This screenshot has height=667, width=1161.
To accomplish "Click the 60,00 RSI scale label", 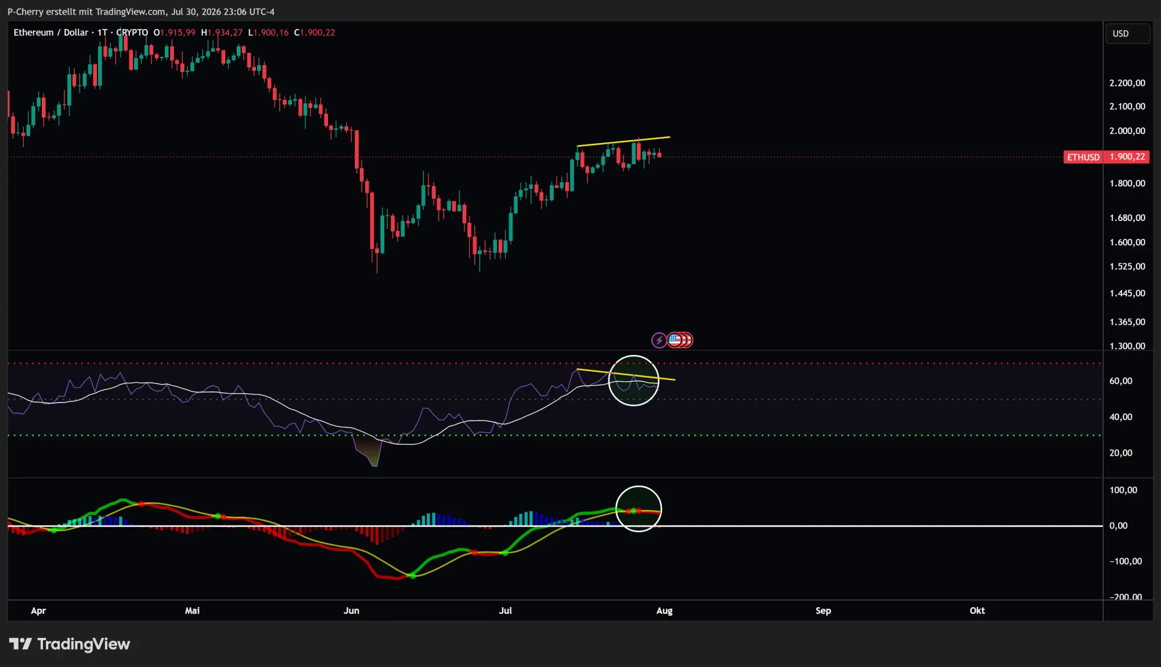I will click(1121, 381).
